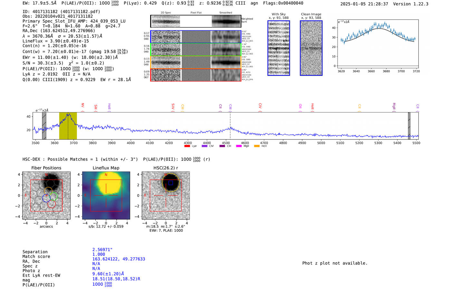Viewport: 451px width, 307px height.
Task: Click the green-framed 2D Spec fiber cutout
Action: pos(166,50)
